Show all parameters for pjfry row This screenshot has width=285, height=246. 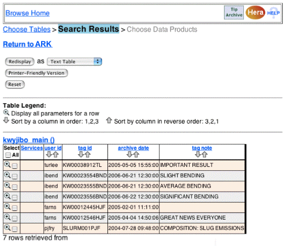(7, 228)
